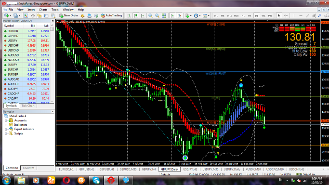The height and width of the screenshot is (185, 329).
Task: Launch the Strategy Tester icon
Action: point(53,16)
